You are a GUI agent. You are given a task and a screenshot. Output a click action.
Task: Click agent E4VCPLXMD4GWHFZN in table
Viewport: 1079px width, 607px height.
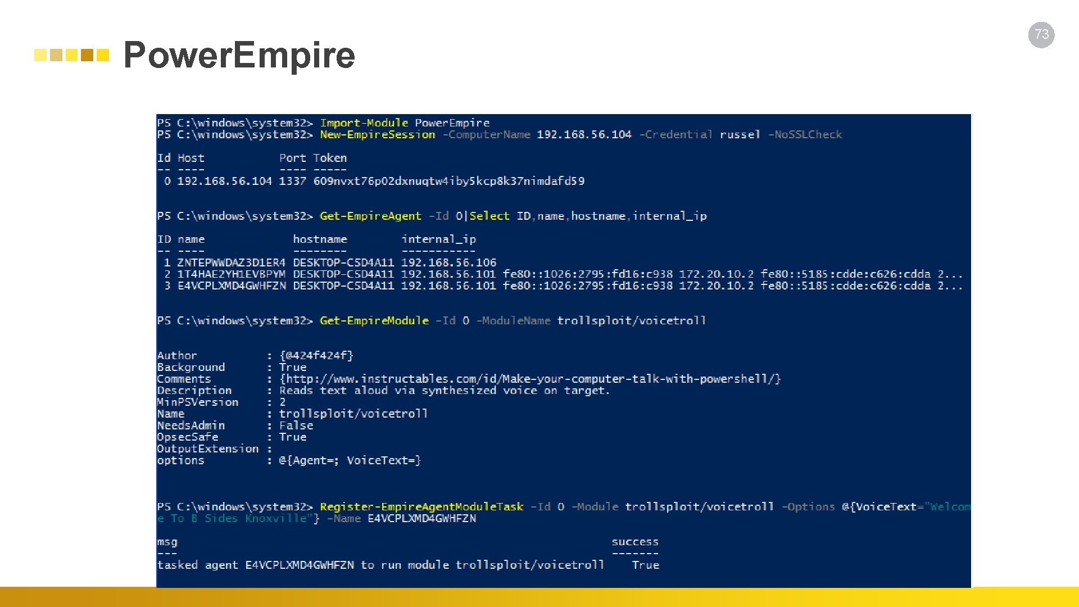pyautogui.click(x=231, y=286)
